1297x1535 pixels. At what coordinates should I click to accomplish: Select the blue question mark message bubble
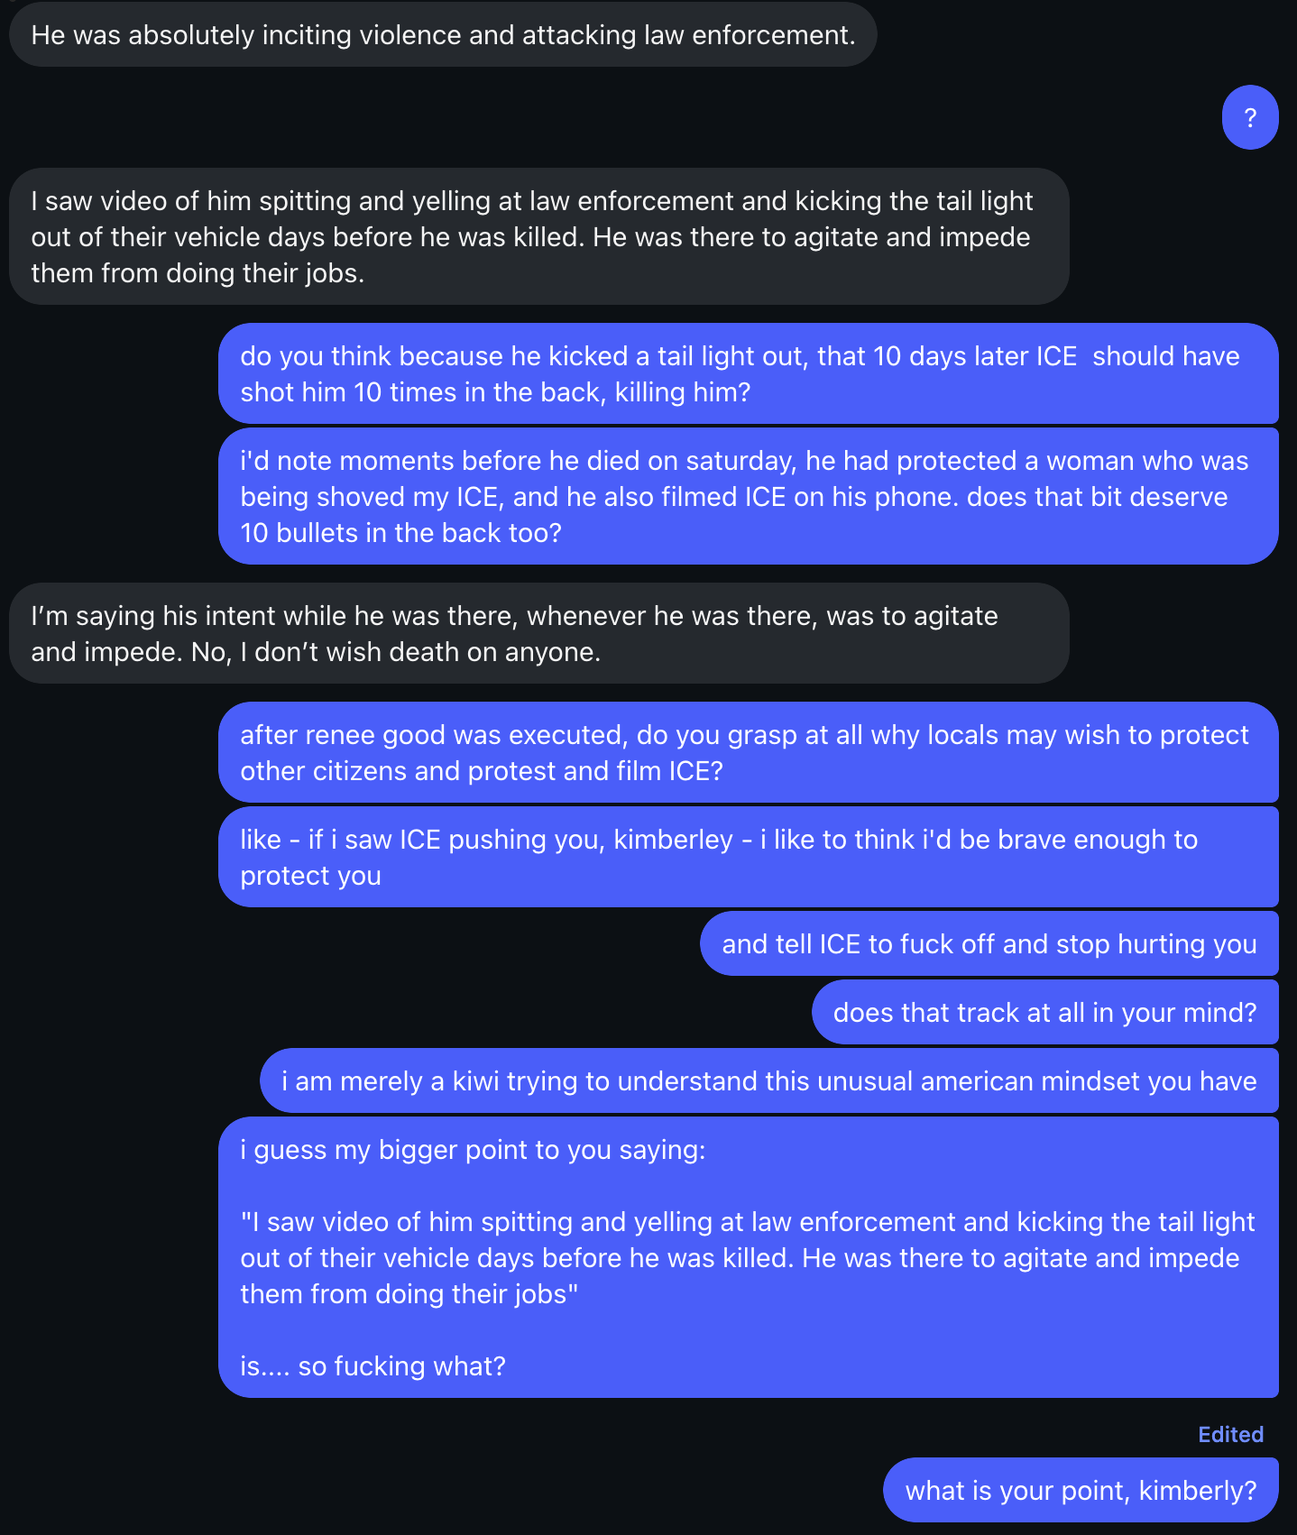coord(1250,117)
